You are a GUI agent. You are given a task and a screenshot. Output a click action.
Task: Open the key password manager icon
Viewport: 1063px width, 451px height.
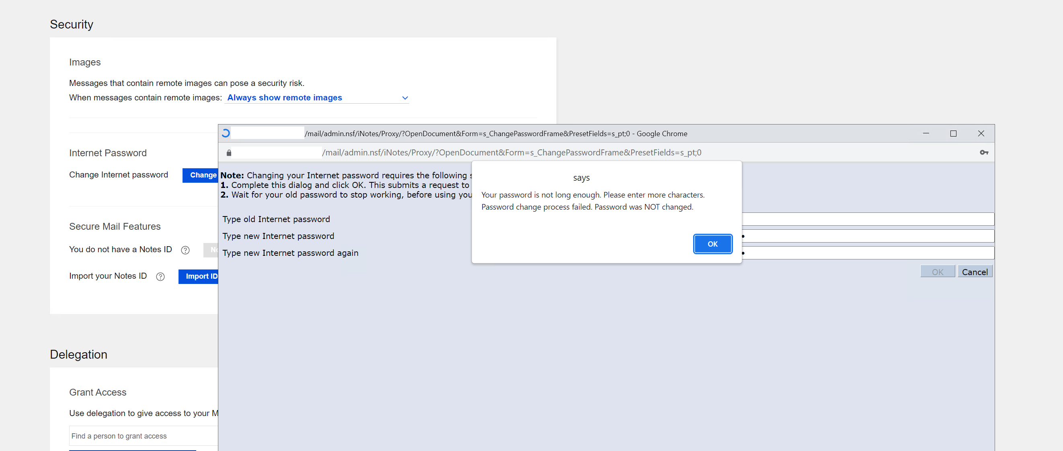pos(984,153)
